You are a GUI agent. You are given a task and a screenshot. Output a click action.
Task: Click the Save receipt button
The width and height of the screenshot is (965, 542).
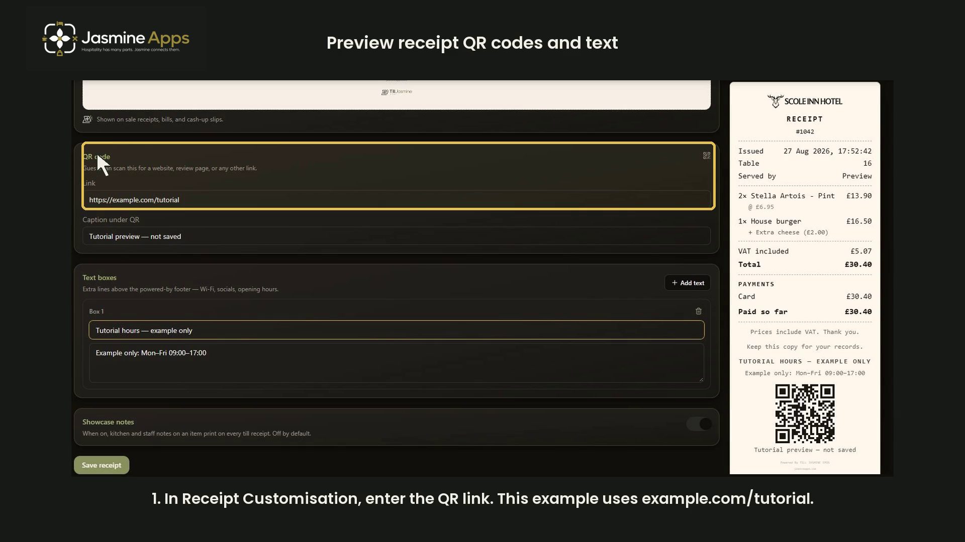102,465
